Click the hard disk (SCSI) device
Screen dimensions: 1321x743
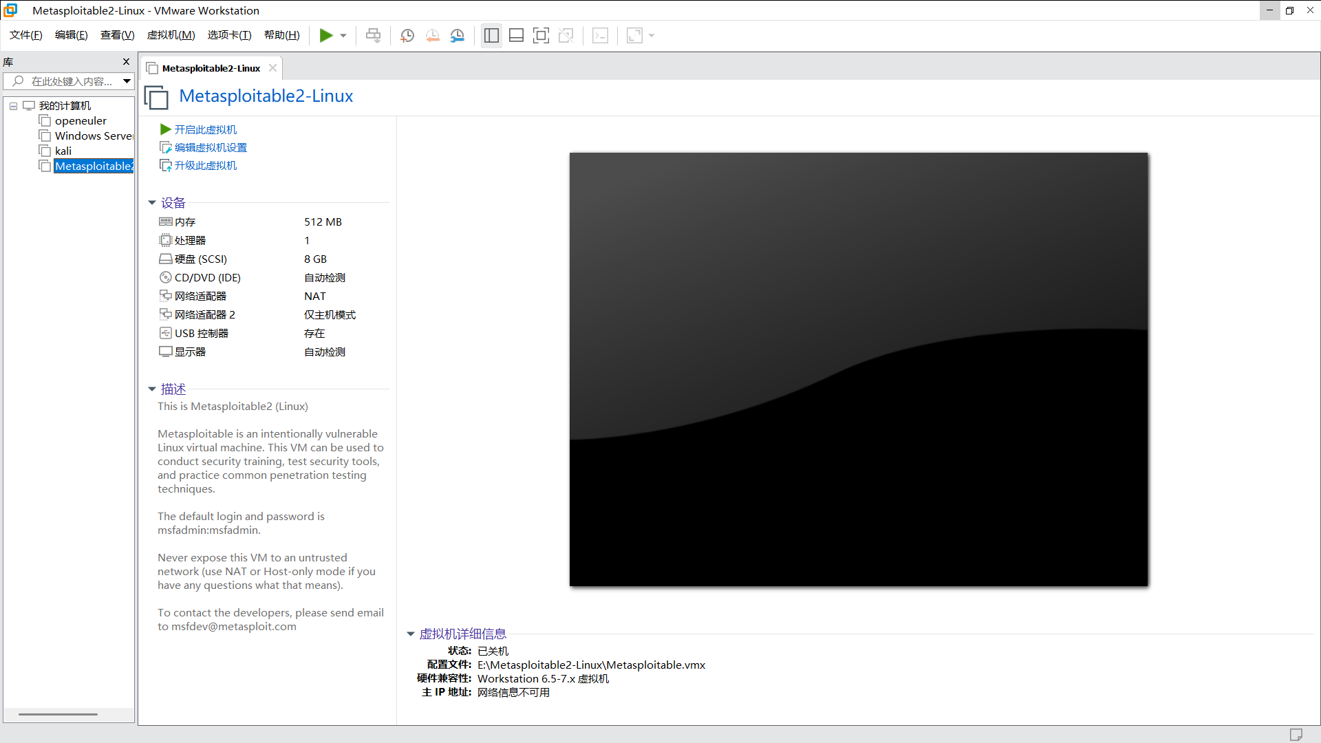coord(200,259)
